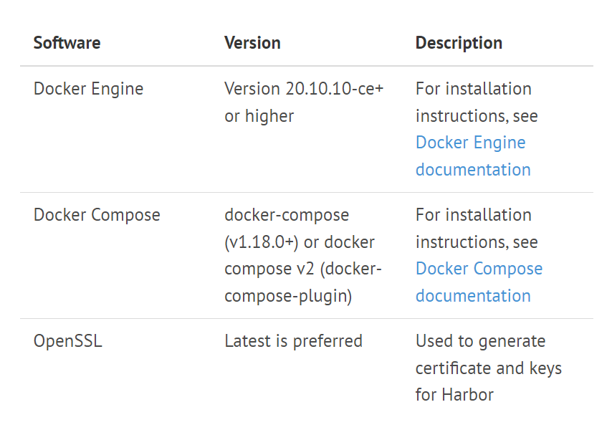The width and height of the screenshot is (612, 435).
Task: Select the Docker Engine software cell
Action: [89, 89]
